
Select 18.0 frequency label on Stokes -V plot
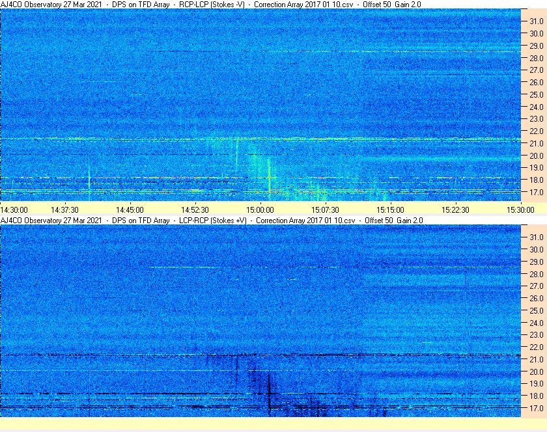point(537,180)
